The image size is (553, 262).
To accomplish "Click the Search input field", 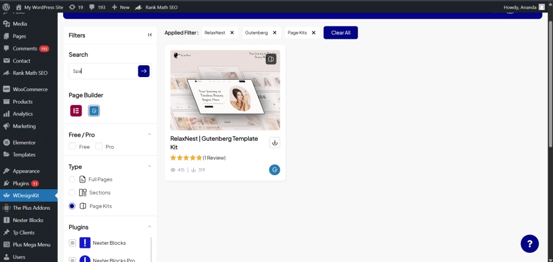I will (103, 71).
